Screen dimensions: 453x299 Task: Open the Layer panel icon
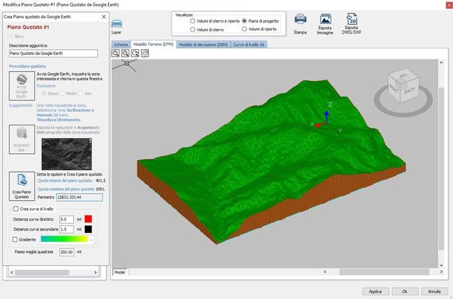pos(116,23)
